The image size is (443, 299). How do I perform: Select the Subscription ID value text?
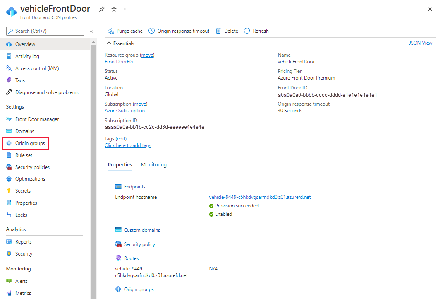point(155,127)
